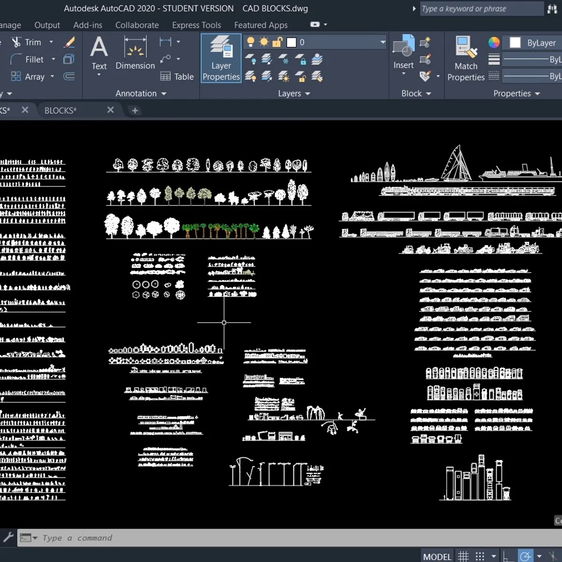
Task: Open a new drawing tab
Action: tap(135, 111)
